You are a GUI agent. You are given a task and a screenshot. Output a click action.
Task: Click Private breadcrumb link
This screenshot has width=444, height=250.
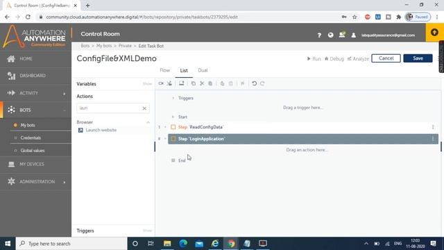125,46
